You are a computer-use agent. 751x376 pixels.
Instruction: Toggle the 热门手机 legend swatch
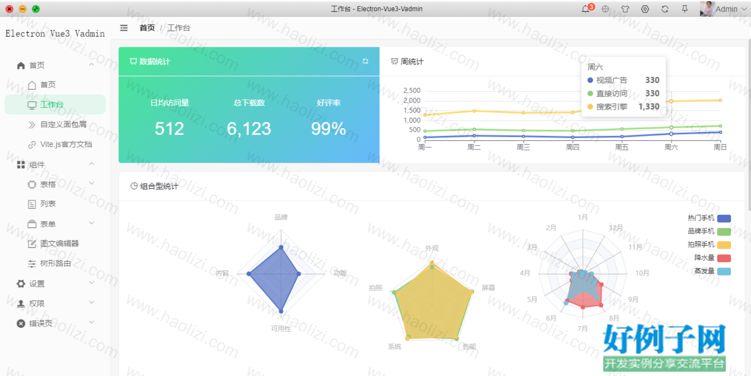click(724, 218)
